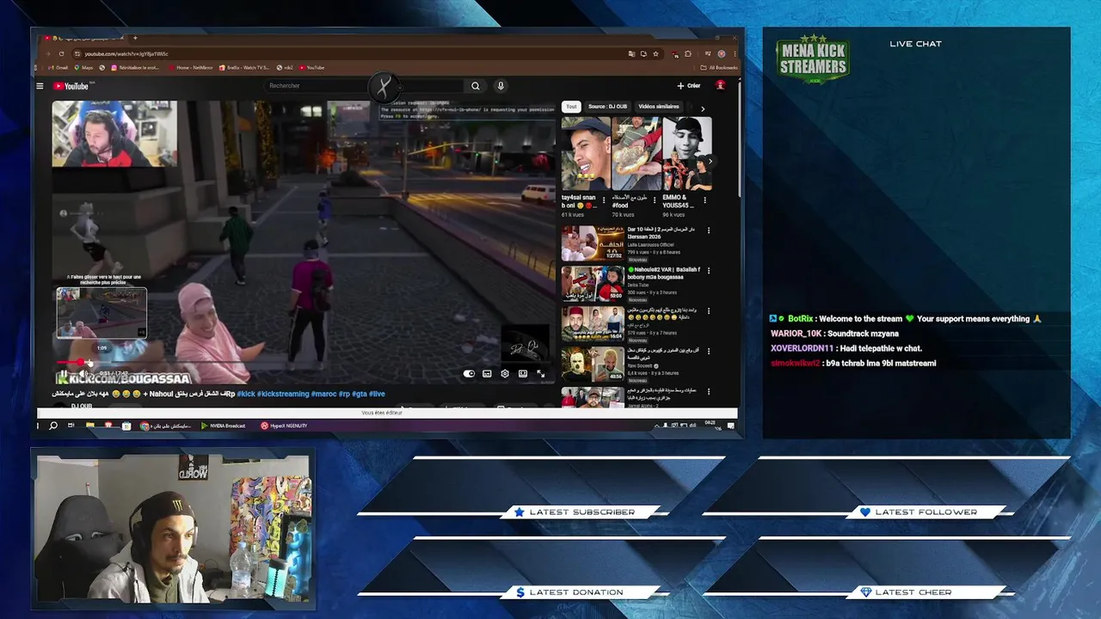Viewport: 1101px width, 619px height.
Task: Enter fullscreen in the video player
Action: pos(540,374)
